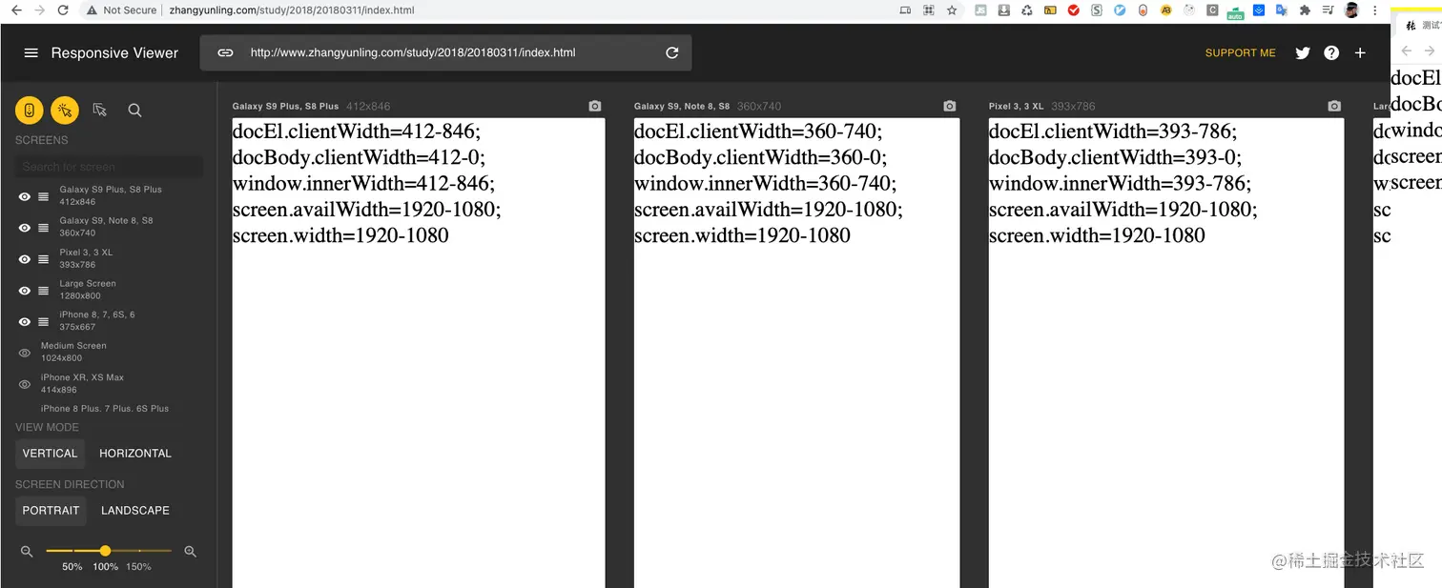This screenshot has width=1442, height=588.
Task: Click the recycle arrows extension icon
Action: point(1027,10)
